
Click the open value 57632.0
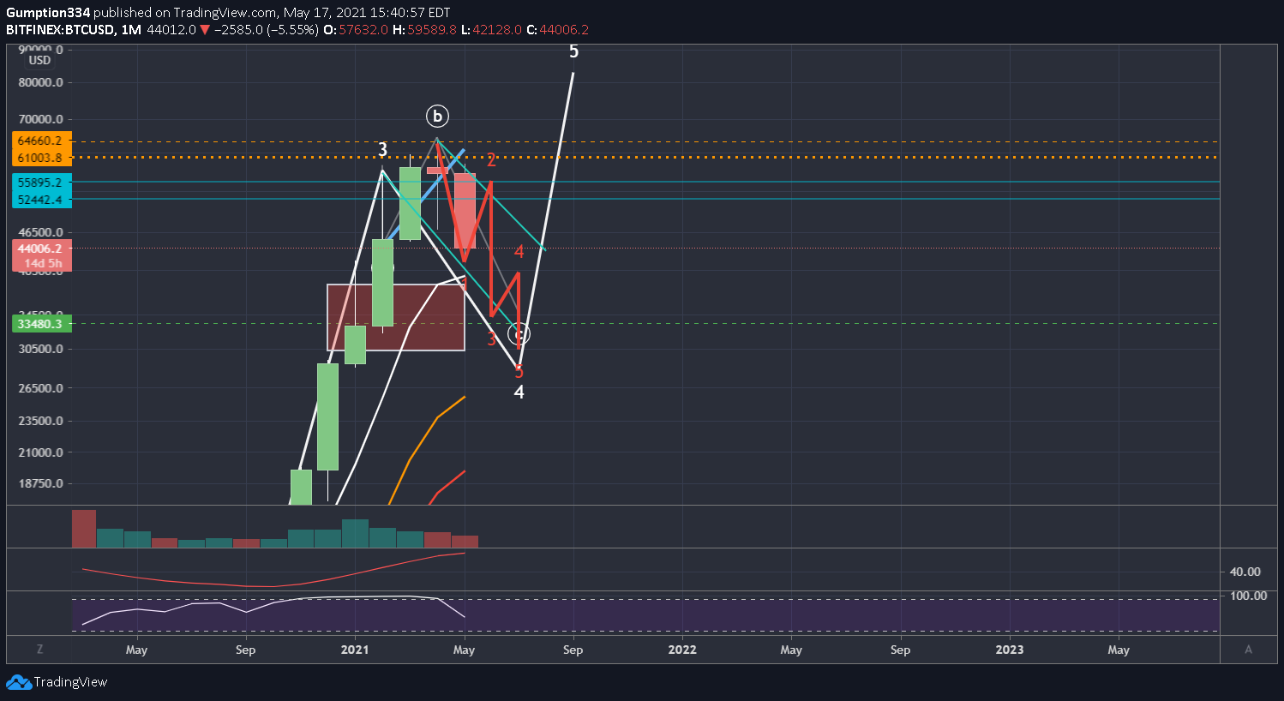click(x=363, y=29)
